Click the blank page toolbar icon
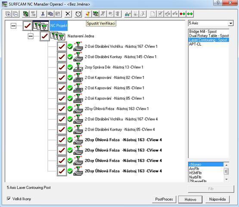239x207 pixels. click(152, 14)
